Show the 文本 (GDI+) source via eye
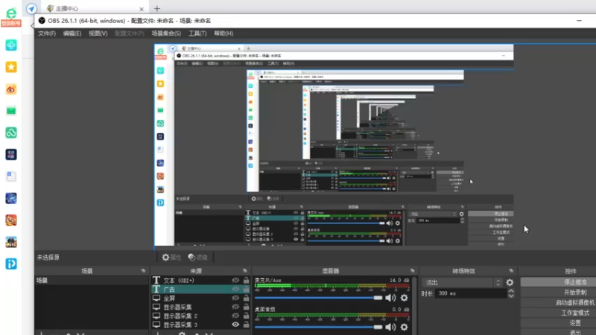Screen dimensions: 596x335 click(x=235, y=281)
